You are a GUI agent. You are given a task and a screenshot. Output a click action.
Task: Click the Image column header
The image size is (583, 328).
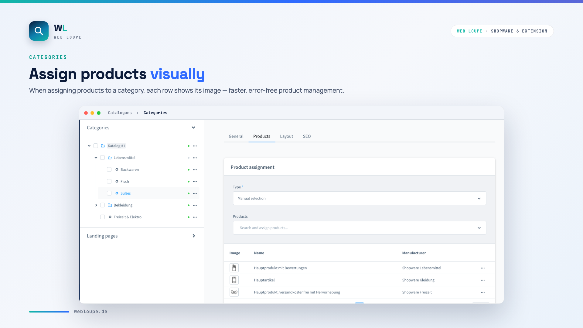pyautogui.click(x=235, y=253)
